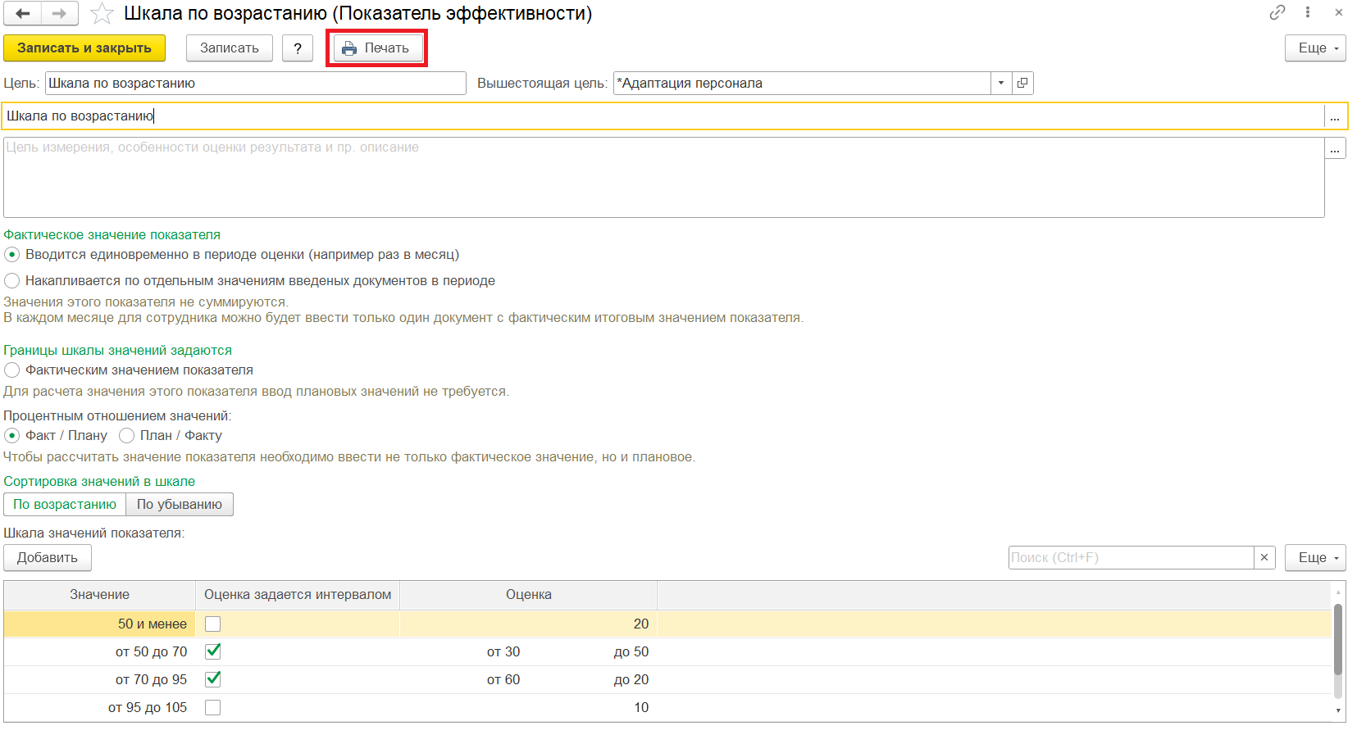The image size is (1357, 735).
Task: Open the vertical three-dot options menu
Action: (1308, 12)
